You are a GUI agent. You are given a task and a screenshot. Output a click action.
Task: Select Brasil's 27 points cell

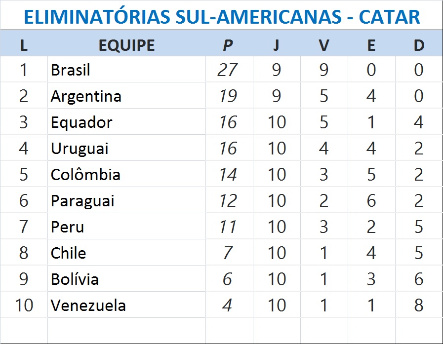tap(228, 70)
